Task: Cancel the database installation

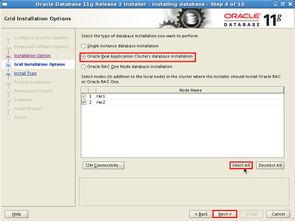Action: tap(278, 214)
